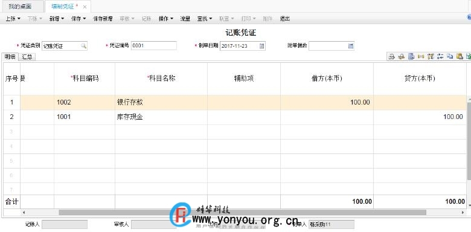The image size is (471, 232).
Task: Click the blue column settings icon in grid toolbar
Action: click(x=411, y=56)
